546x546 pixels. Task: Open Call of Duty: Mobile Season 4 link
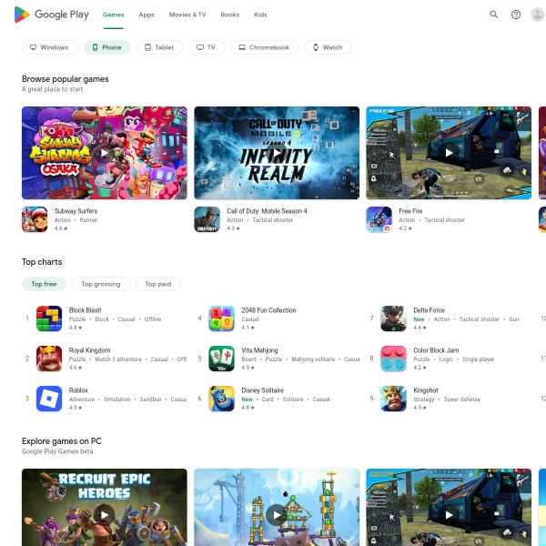(x=267, y=211)
